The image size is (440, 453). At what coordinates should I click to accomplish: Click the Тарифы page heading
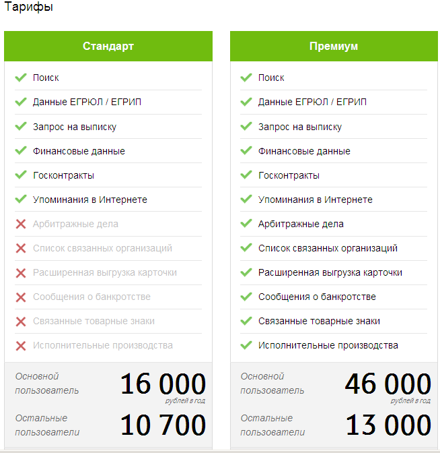point(28,6)
